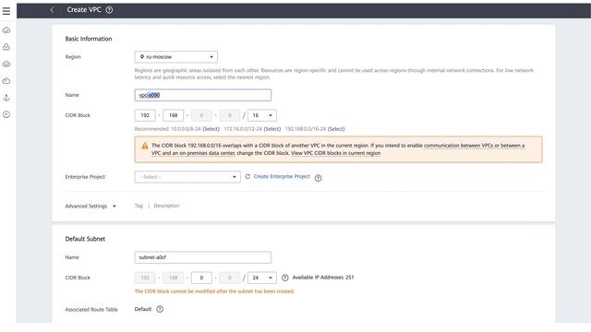Open help icon beside Create VPC title
The width and height of the screenshot is (591, 332).
pos(109,10)
